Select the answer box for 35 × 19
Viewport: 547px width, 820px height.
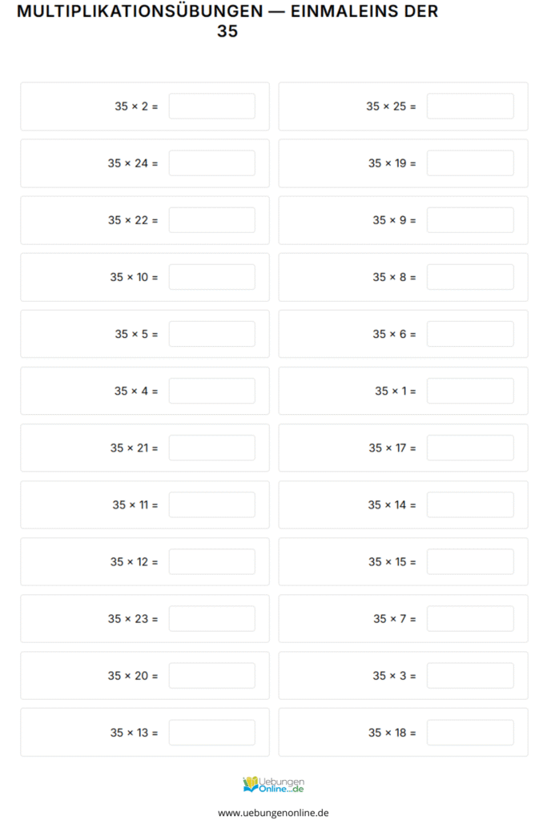pyautogui.click(x=469, y=163)
